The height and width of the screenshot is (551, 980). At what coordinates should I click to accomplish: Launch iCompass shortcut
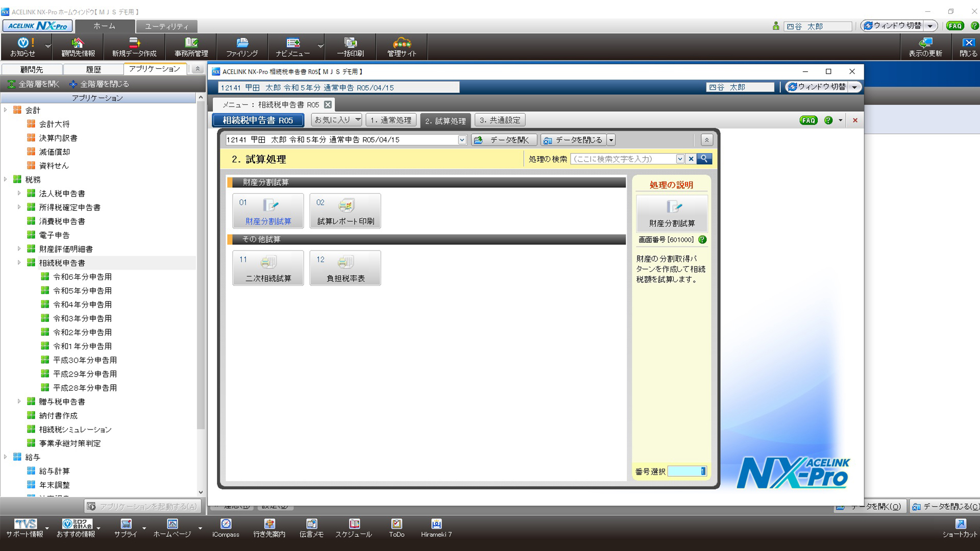point(226,528)
